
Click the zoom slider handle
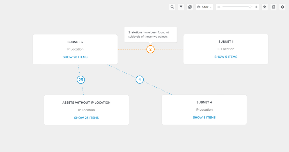250,7
